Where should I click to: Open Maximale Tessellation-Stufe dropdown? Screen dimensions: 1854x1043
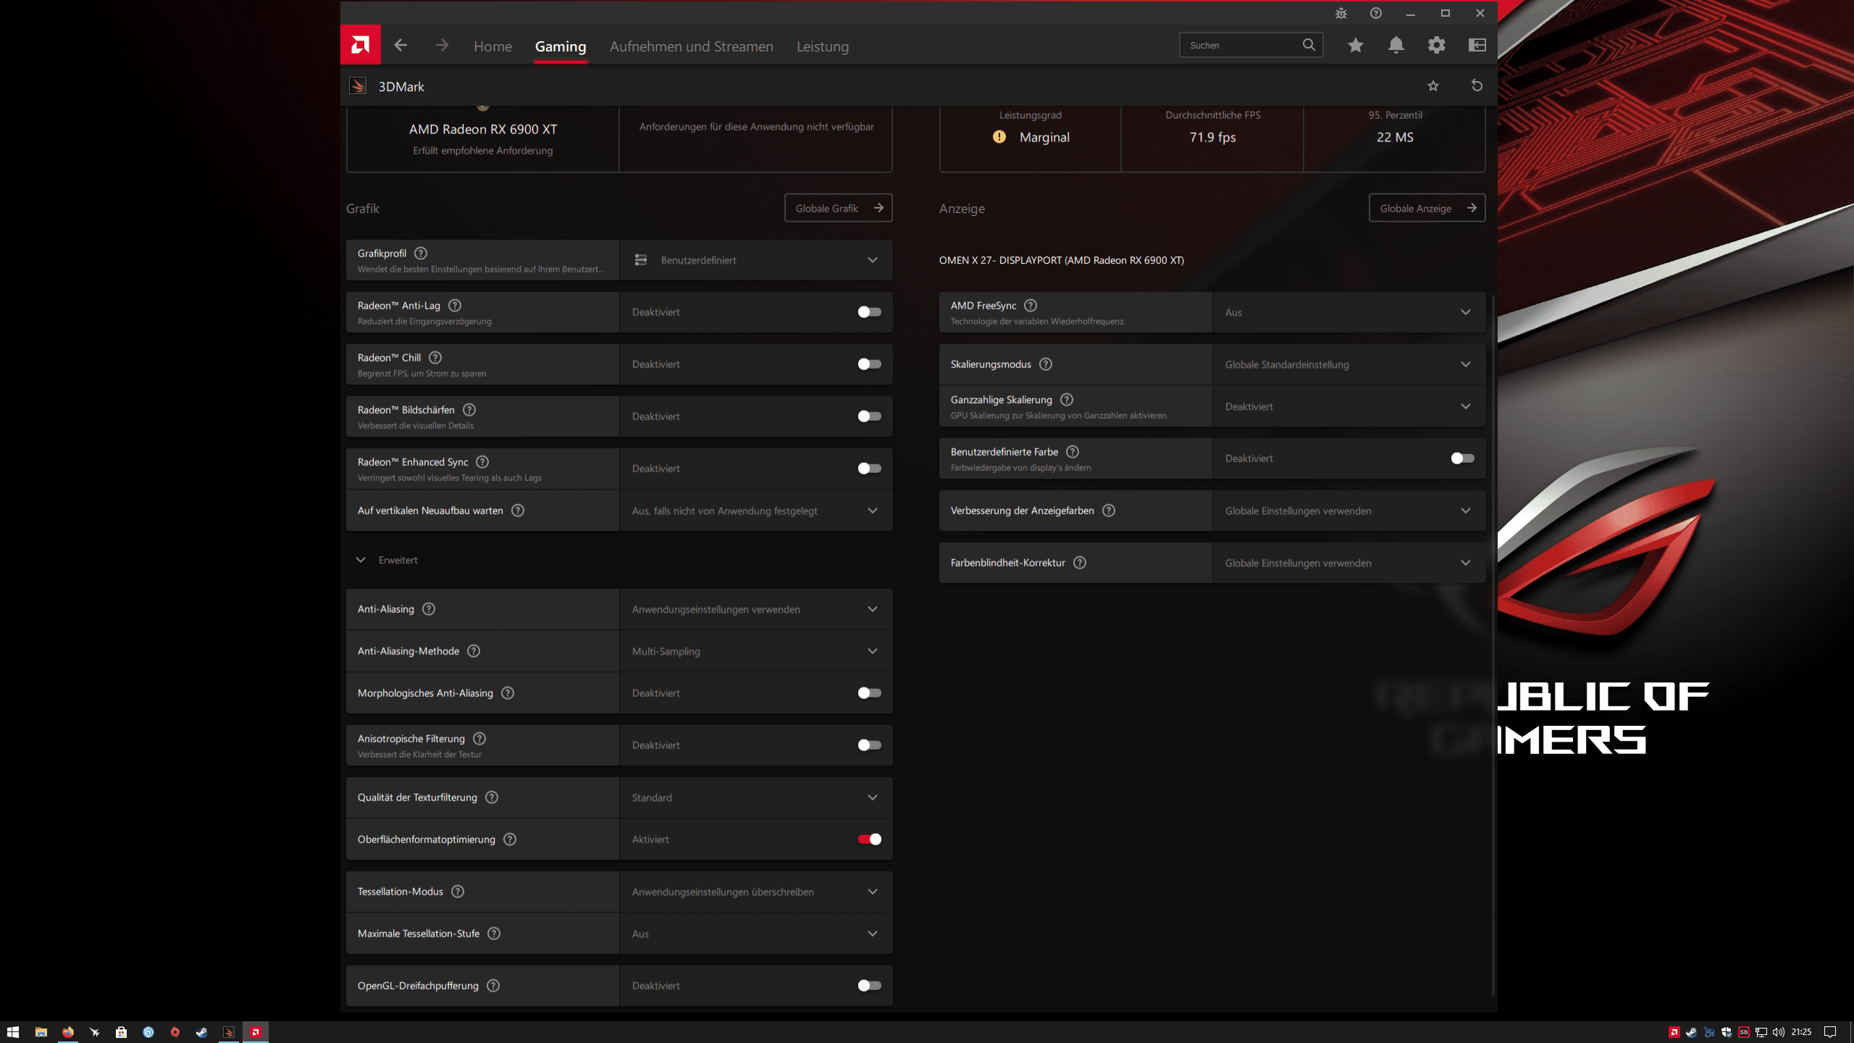(756, 934)
